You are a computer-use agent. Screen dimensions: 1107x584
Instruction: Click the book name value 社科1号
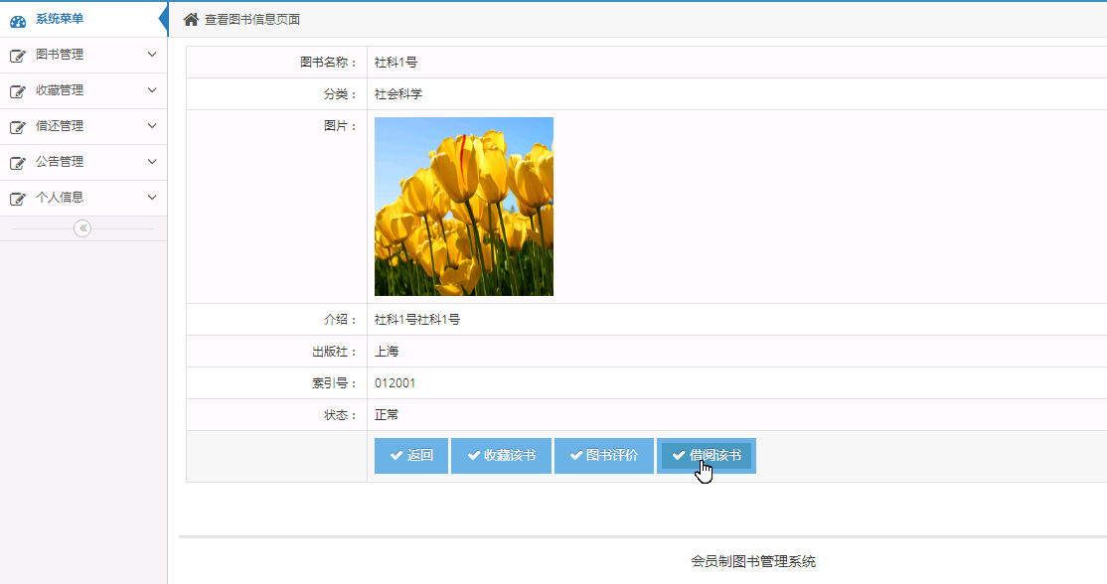coord(396,62)
